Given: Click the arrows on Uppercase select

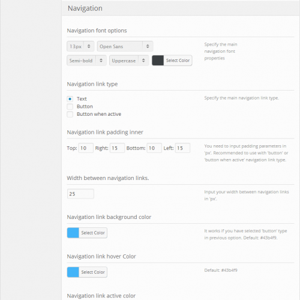Looking at the screenshot, I should click(143, 61).
